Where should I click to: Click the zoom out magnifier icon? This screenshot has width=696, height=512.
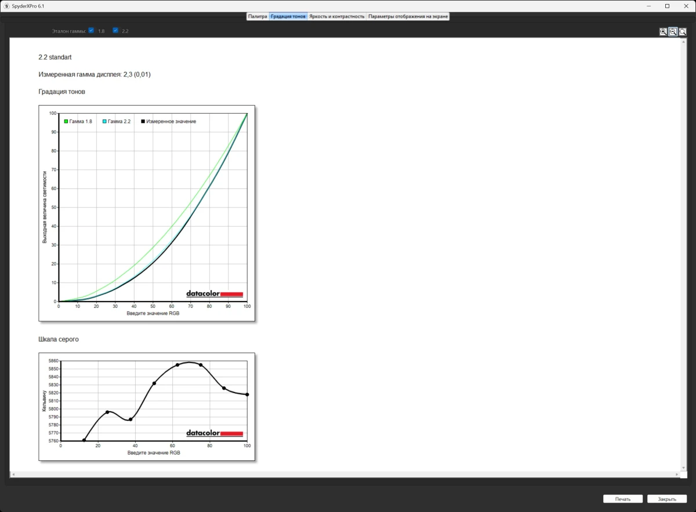pyautogui.click(x=673, y=32)
